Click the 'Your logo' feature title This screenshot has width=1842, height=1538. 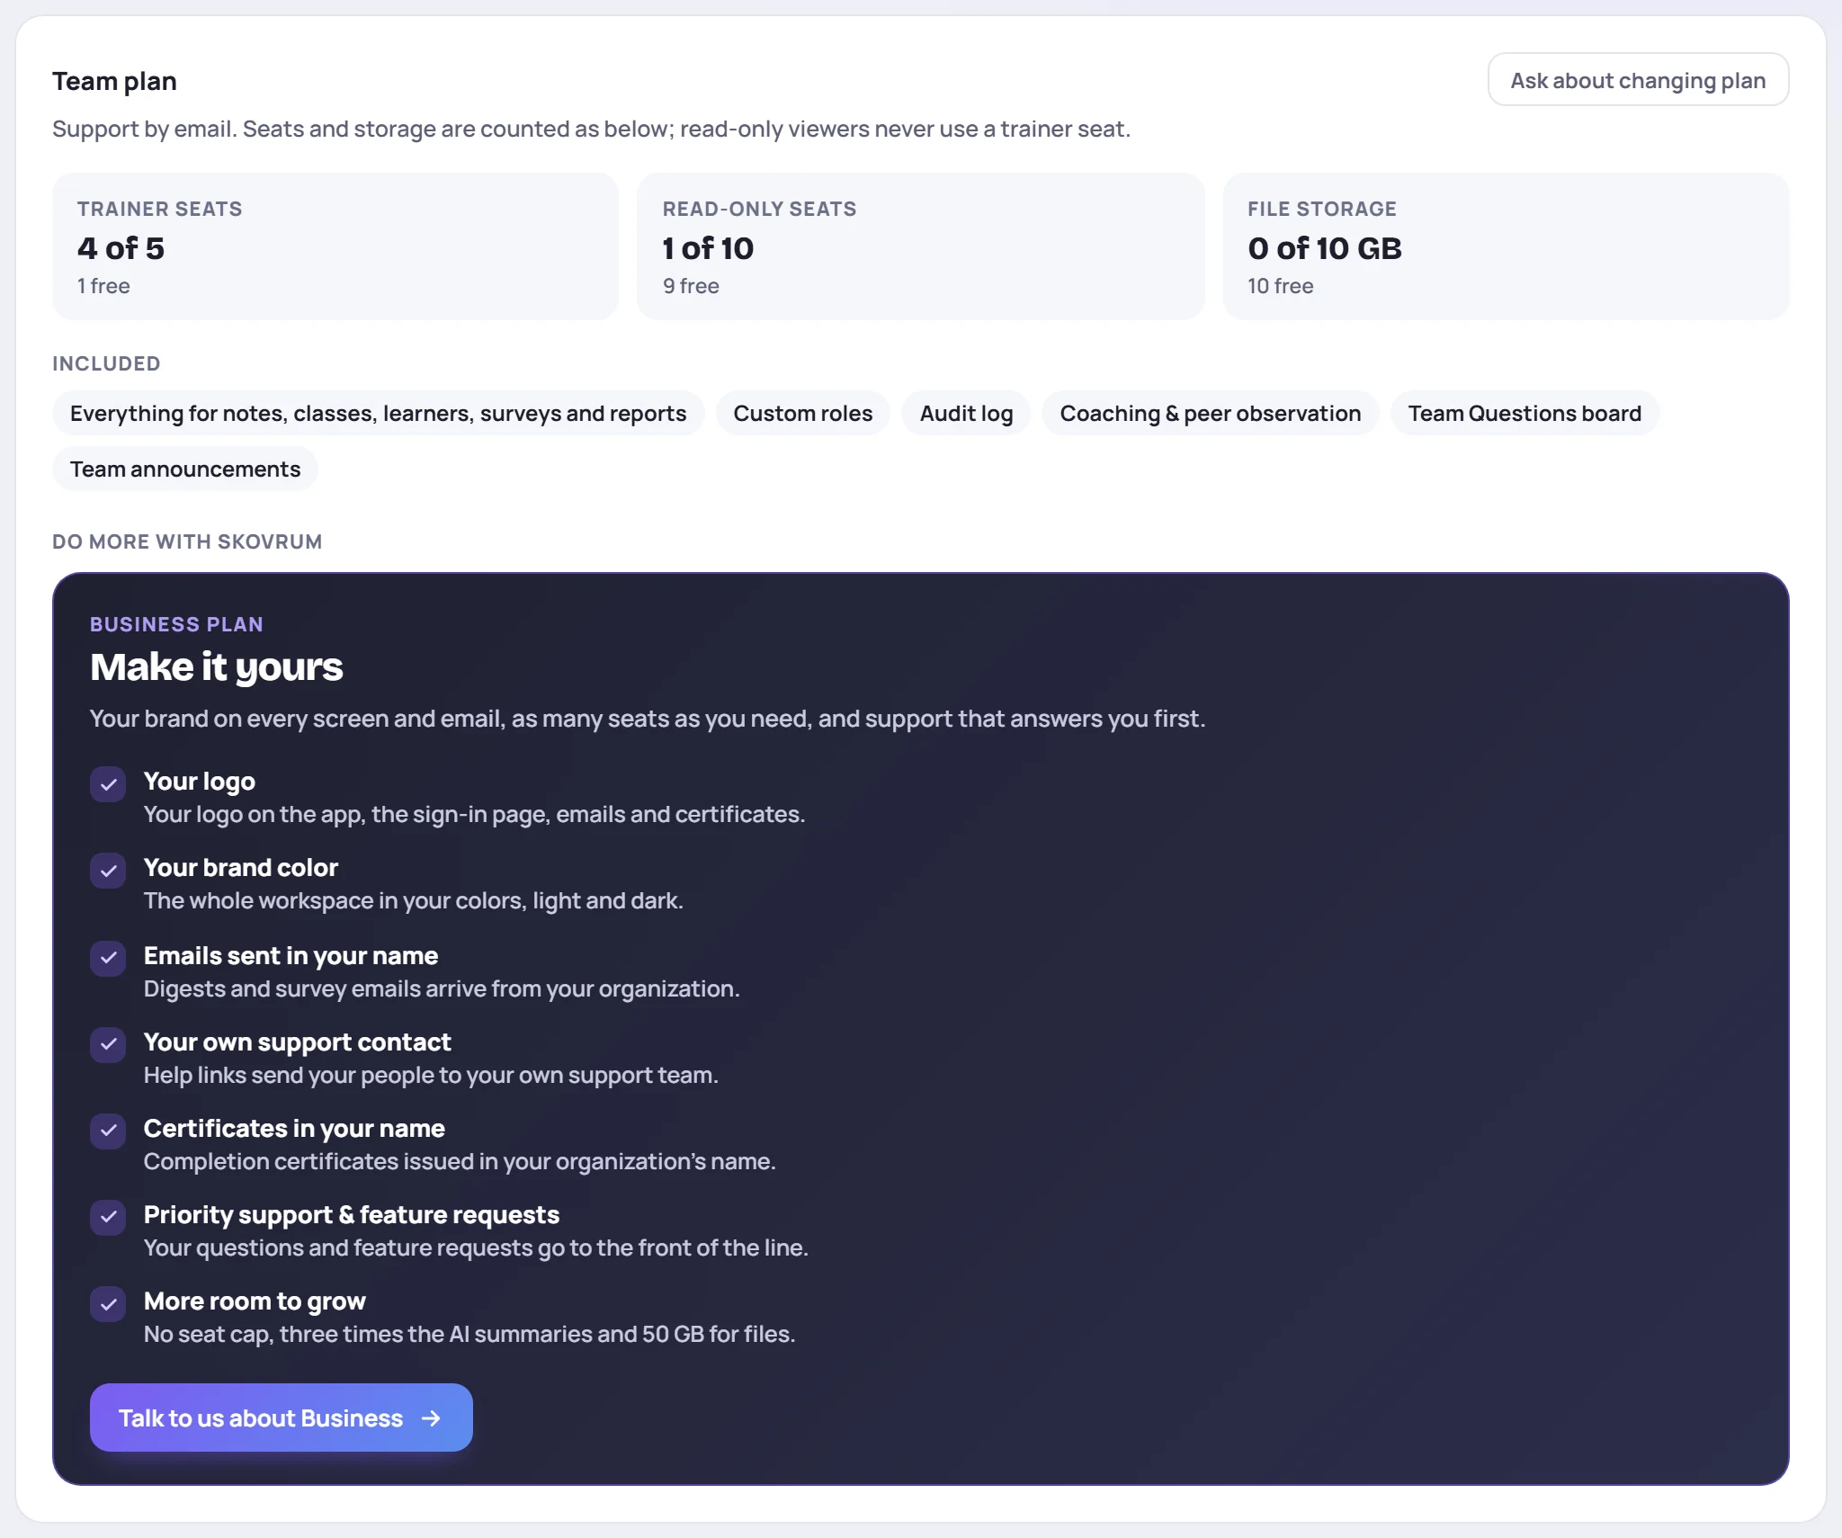click(x=200, y=782)
